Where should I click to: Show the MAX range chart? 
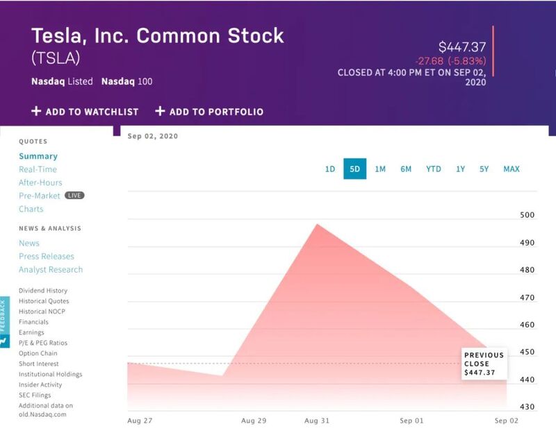pyautogui.click(x=512, y=169)
